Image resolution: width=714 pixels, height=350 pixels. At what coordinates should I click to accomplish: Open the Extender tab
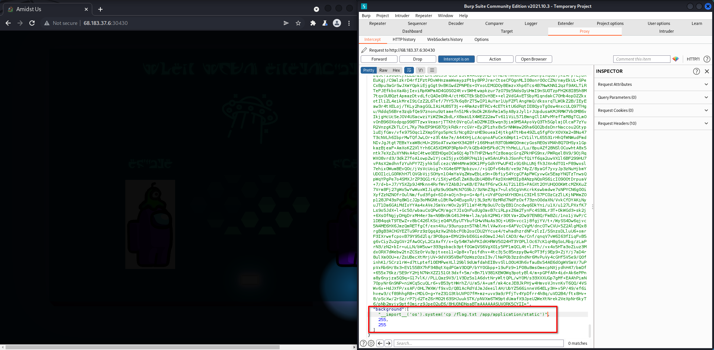point(566,23)
